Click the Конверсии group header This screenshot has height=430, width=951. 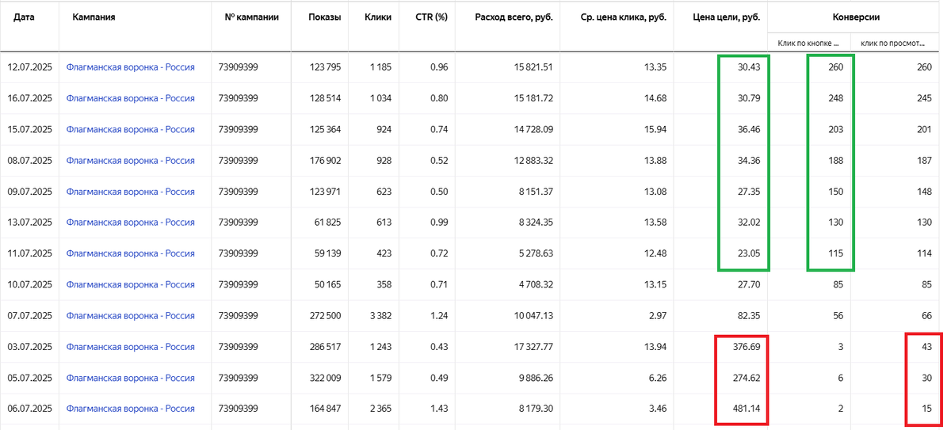tap(856, 17)
